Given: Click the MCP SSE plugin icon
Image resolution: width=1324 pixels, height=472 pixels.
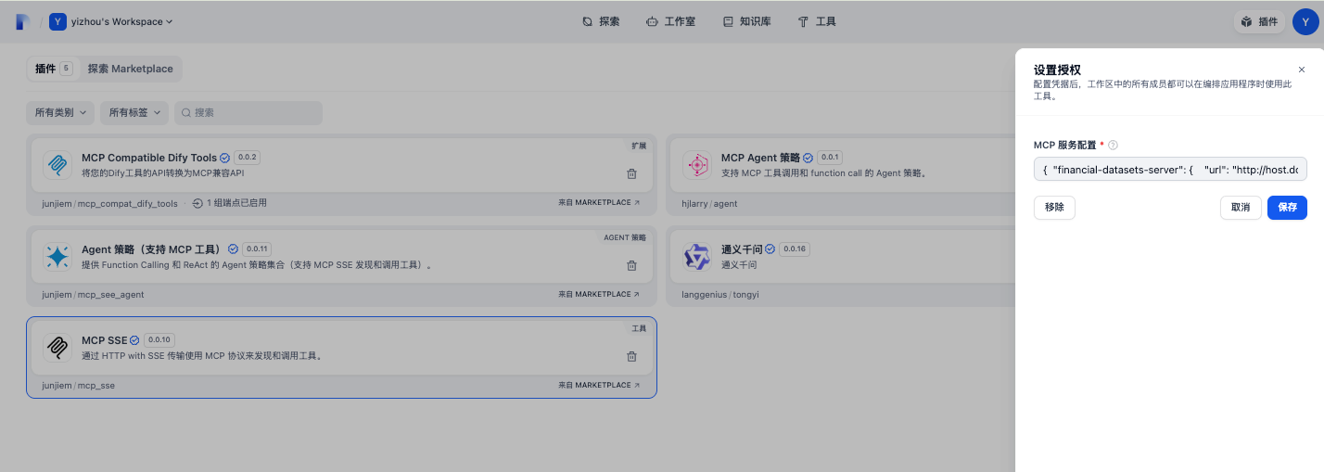Looking at the screenshot, I should click(57, 348).
